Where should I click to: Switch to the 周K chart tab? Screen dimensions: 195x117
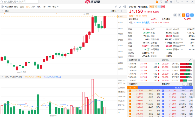coord(33,6)
